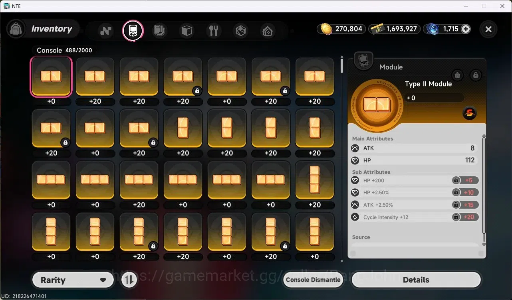Click the ATK icon in Main Attributes
Screen dimensions: 512x300
(x=355, y=148)
